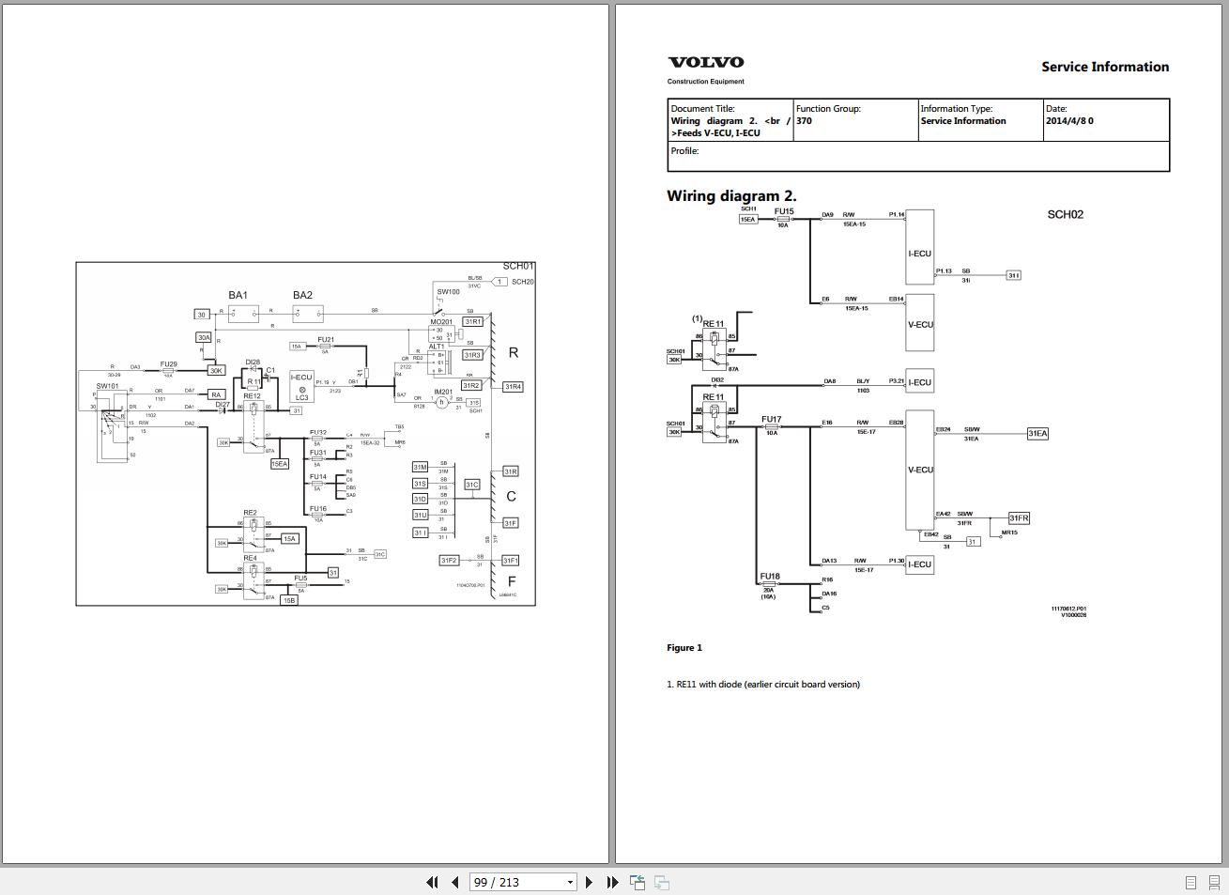Viewport: 1229px width, 895px height.
Task: Click the Service Information title text
Action: coord(1105,67)
